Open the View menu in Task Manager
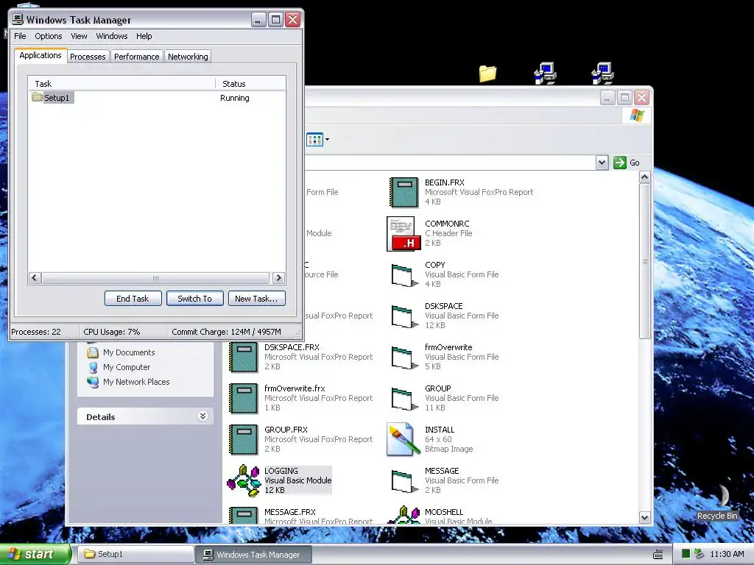Screen dimensions: 754x565 click(79, 36)
